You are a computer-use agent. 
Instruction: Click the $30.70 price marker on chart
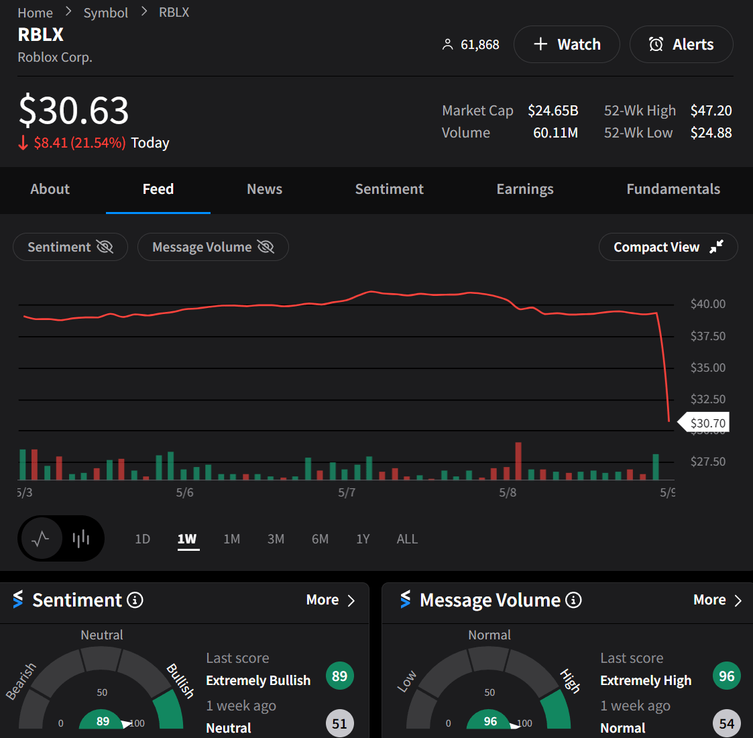(703, 422)
